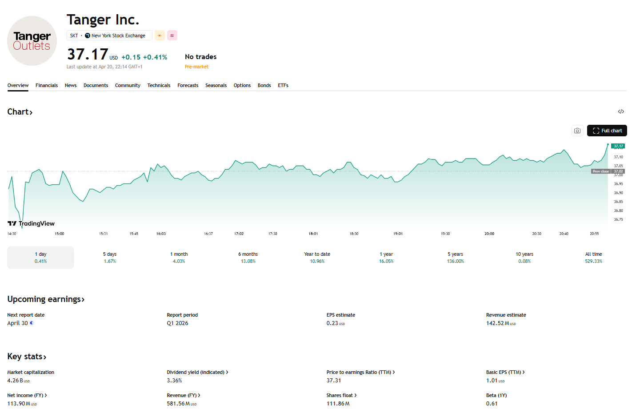Open the Chart section heading link
The width and height of the screenshot is (632, 409).
[x=20, y=112]
